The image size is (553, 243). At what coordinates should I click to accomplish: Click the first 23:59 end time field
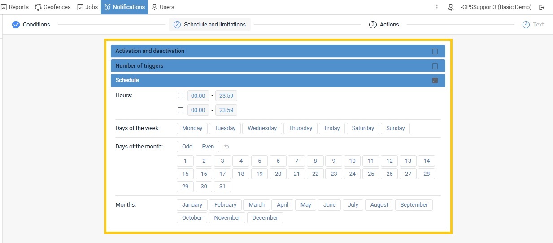point(226,95)
